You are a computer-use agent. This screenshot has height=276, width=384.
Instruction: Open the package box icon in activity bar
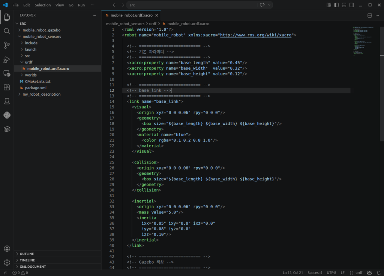[7, 129]
